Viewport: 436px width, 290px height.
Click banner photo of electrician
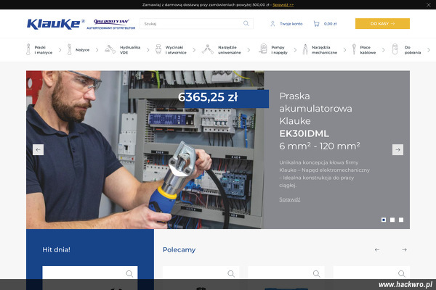tap(145, 149)
